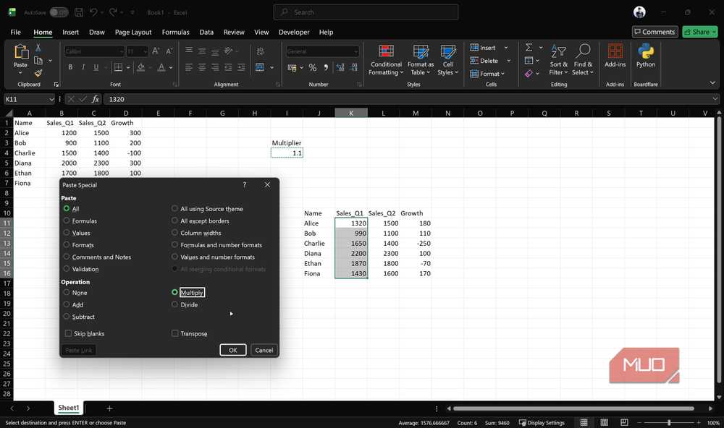Toggle the AutoSave switch

pyautogui.click(x=59, y=12)
